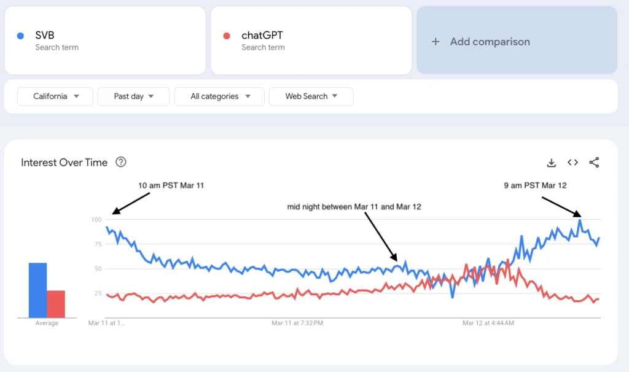Change region using the California dropdown
Viewport: 629px width, 372px height.
click(55, 96)
